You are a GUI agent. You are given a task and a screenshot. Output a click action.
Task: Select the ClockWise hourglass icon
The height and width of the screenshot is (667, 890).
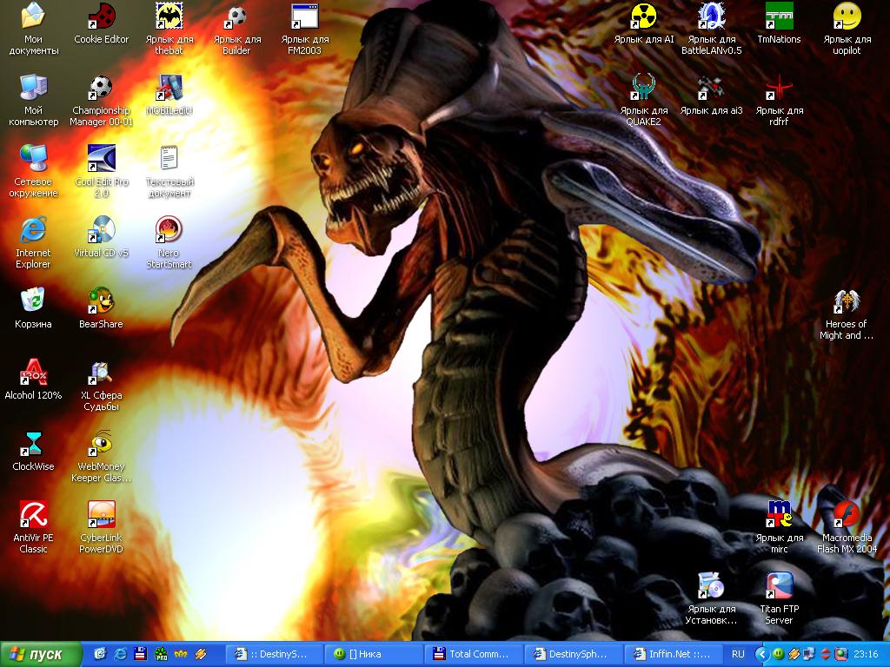33,452
